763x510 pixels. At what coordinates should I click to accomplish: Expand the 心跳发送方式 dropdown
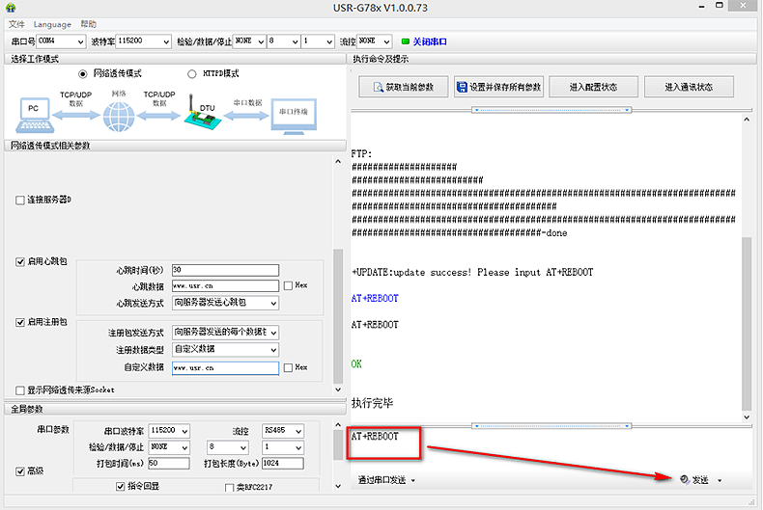225,303
